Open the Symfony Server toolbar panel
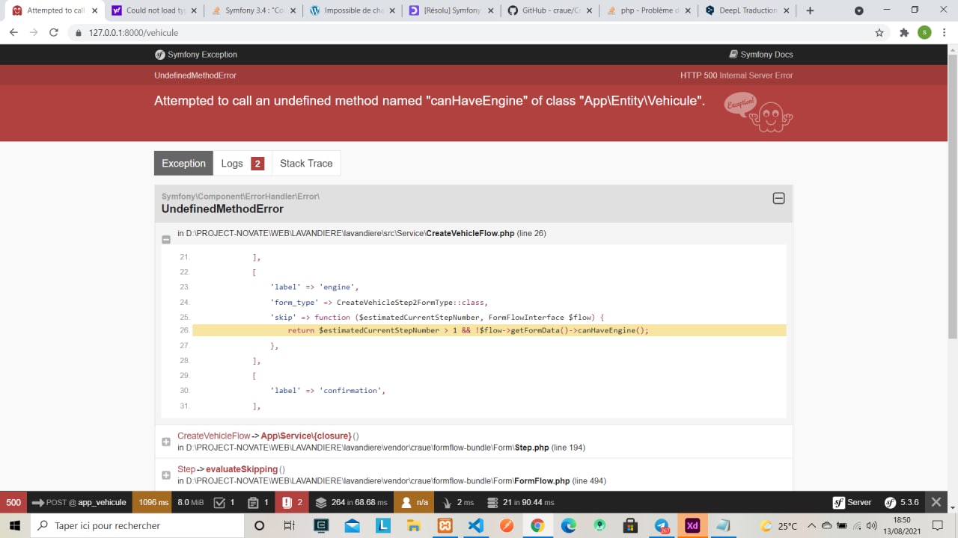Viewport: 958px width, 538px height. pos(852,502)
